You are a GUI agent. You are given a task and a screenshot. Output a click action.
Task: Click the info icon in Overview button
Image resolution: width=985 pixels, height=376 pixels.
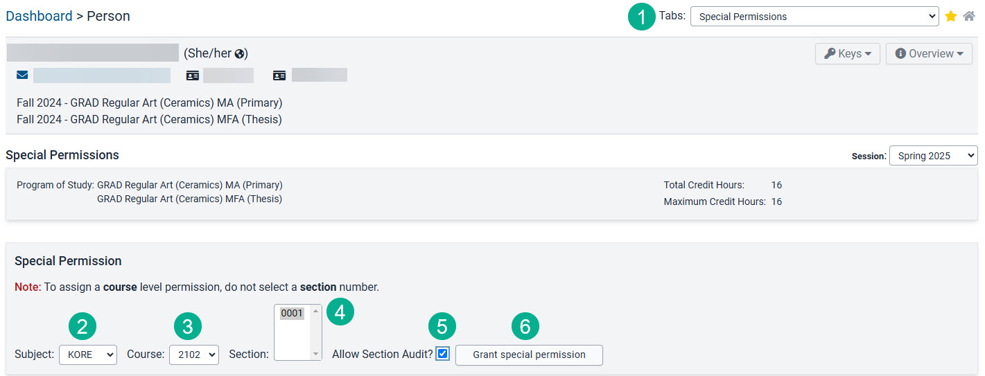(x=900, y=53)
